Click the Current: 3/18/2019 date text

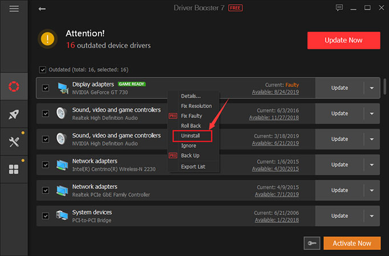click(277, 137)
